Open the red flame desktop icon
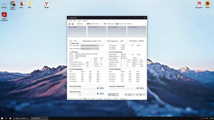 tap(21, 5)
